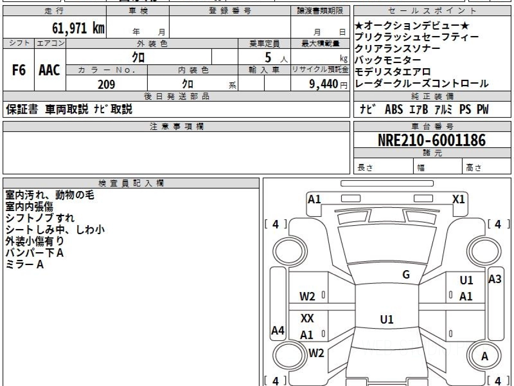Viewport: 514px width, 386px height.
Task: Click the wheel circle marked A
Action: 484,356
